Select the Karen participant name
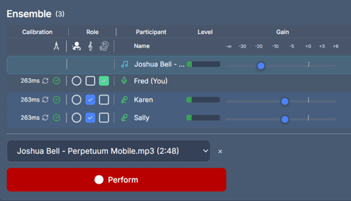 pos(143,100)
